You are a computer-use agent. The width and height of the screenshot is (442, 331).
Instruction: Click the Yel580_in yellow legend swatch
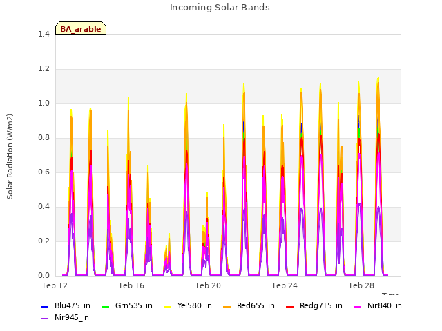167,306
